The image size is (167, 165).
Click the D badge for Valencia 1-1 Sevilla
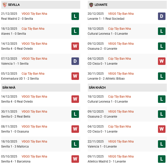click(x=75, y=61)
